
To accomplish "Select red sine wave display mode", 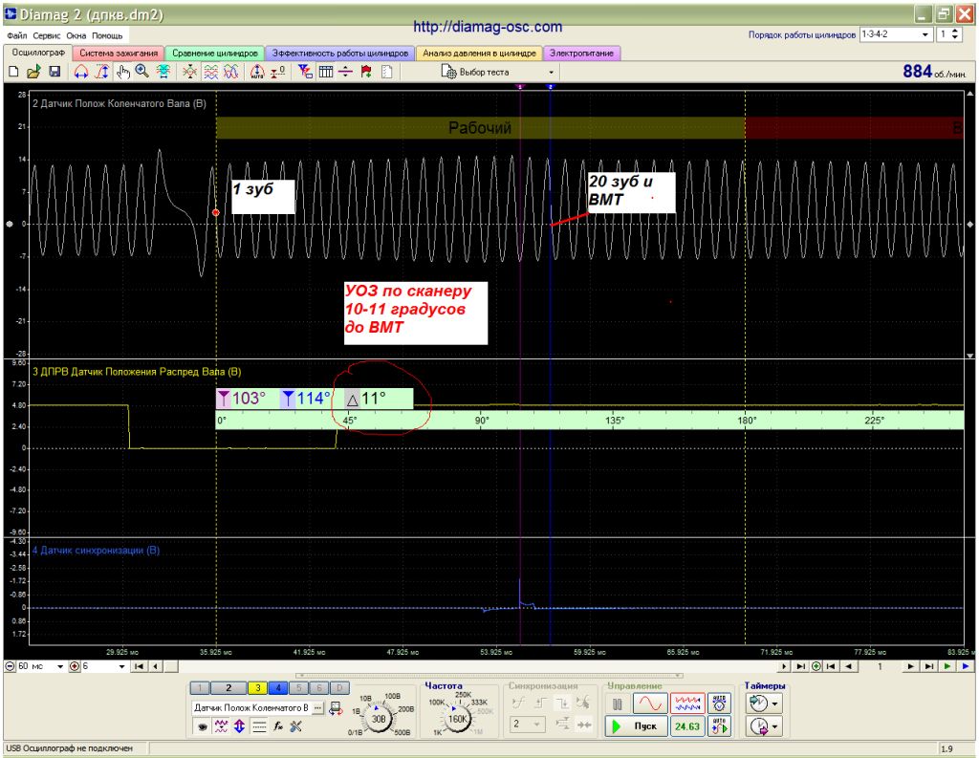I will 650,704.
